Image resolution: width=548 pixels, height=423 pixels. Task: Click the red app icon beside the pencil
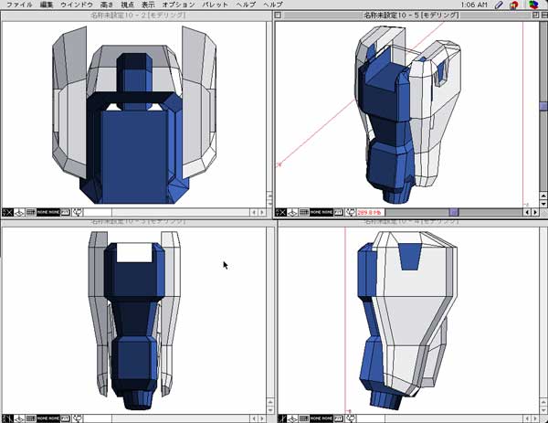click(513, 5)
